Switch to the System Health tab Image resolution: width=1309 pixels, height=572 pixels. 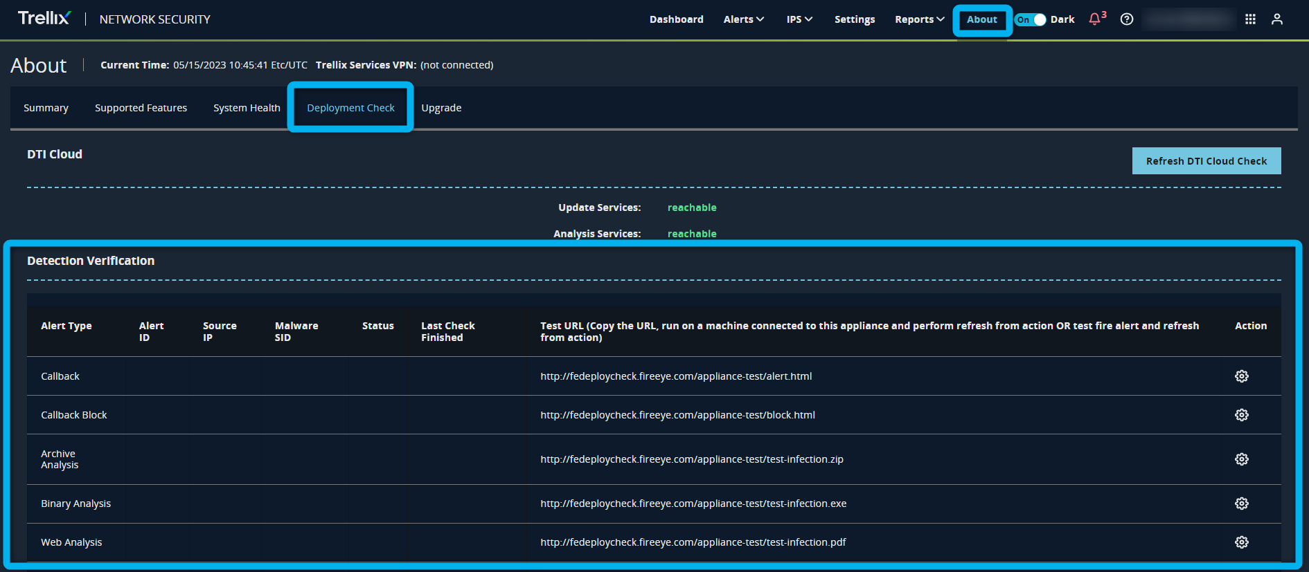247,108
